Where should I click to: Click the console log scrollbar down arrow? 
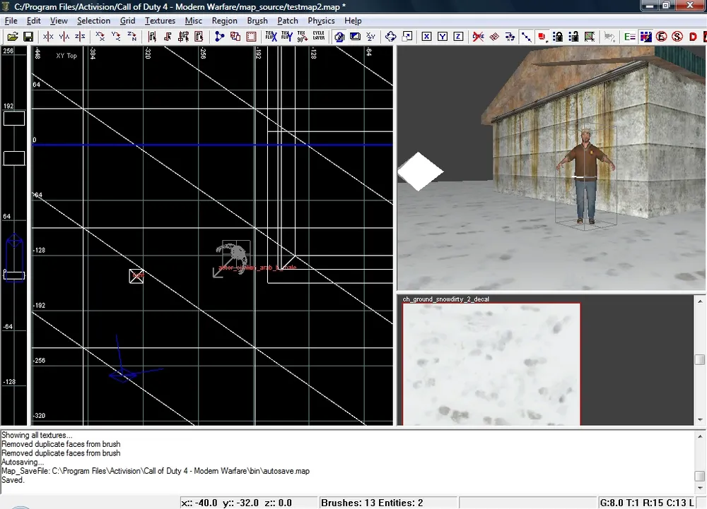point(700,489)
